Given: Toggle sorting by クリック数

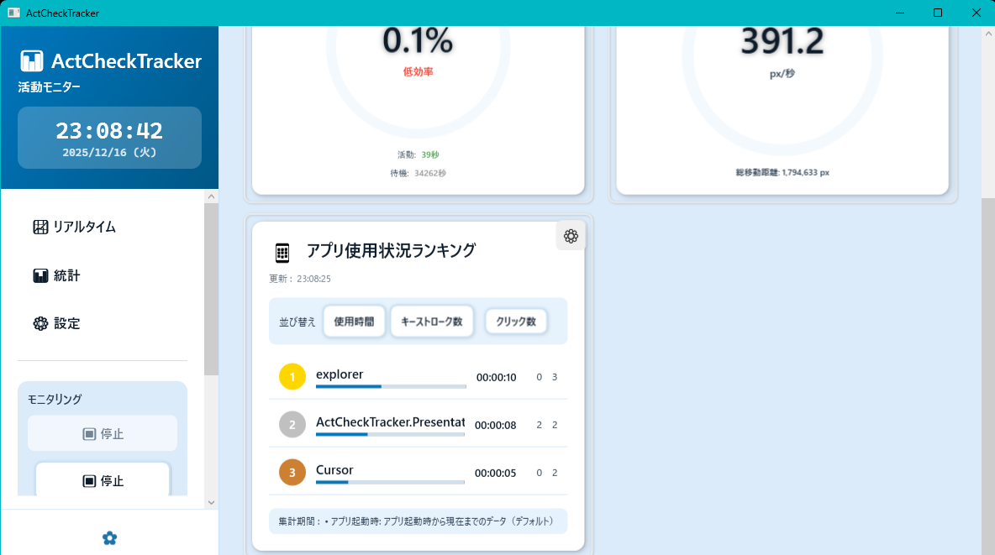Looking at the screenshot, I should 515,321.
